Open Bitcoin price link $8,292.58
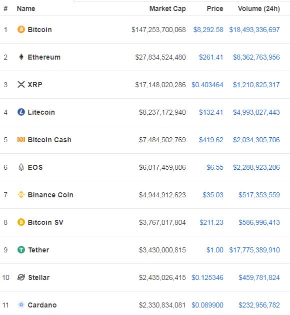 tap(208, 30)
